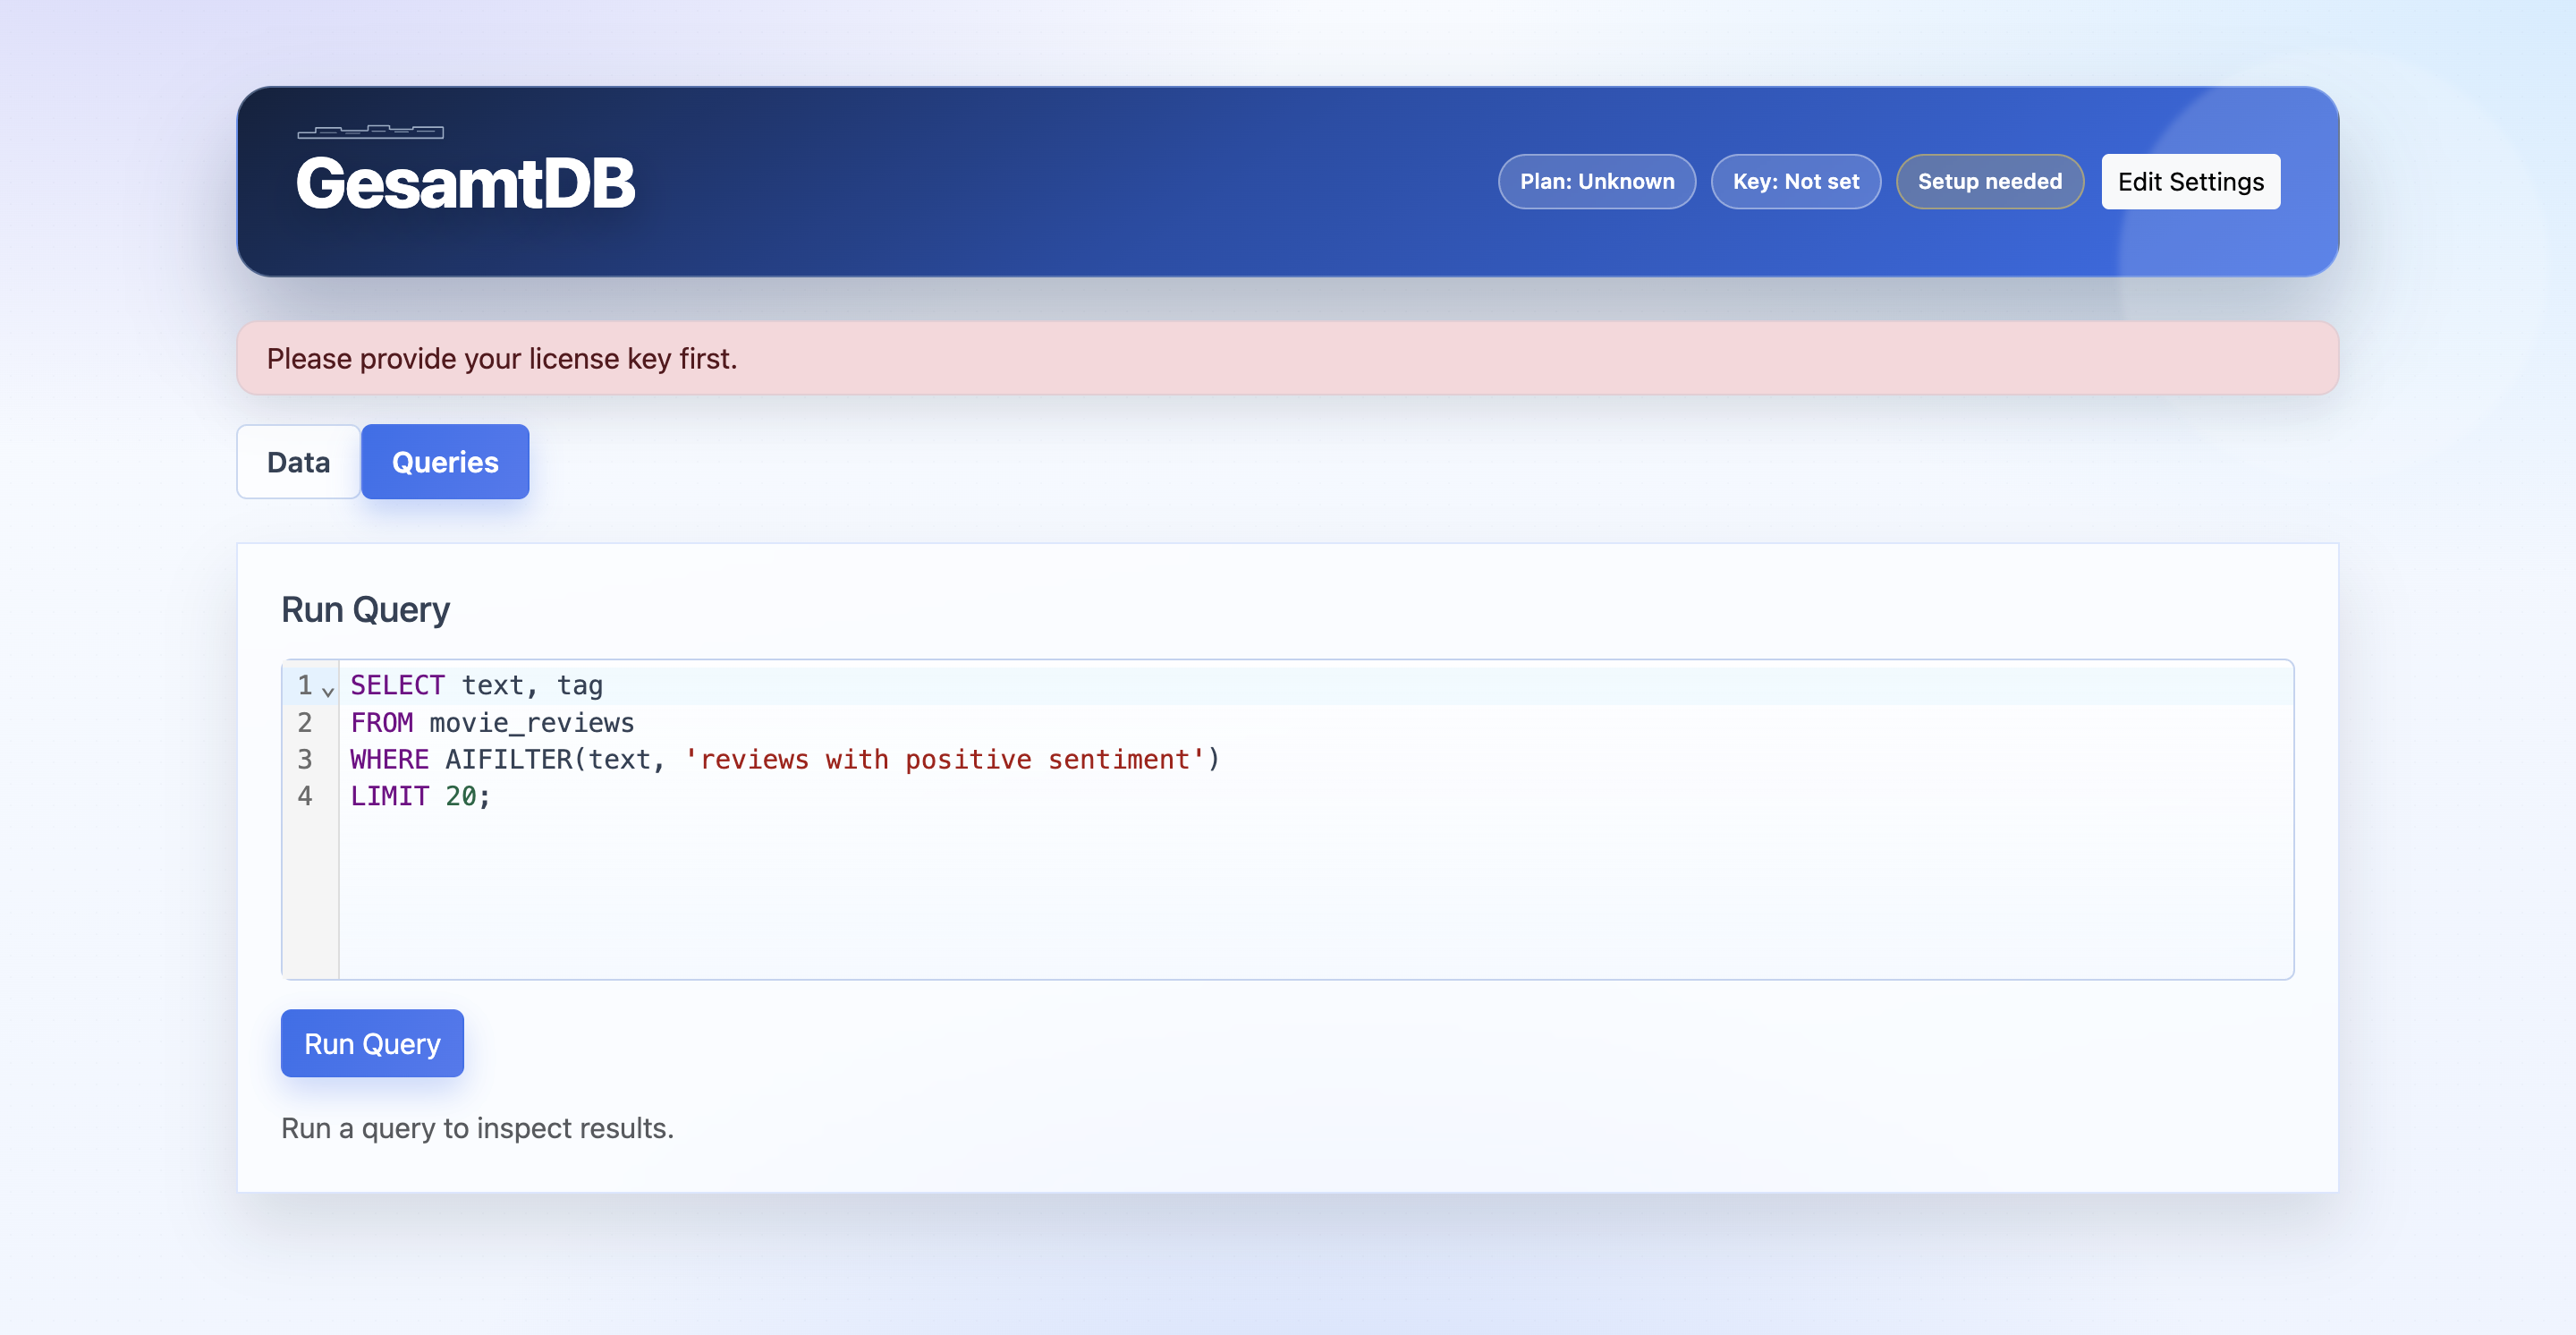Click the Key: Not set indicator

pyautogui.click(x=1795, y=181)
